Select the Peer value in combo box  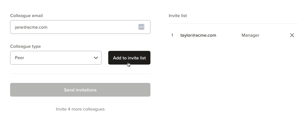tap(19, 58)
